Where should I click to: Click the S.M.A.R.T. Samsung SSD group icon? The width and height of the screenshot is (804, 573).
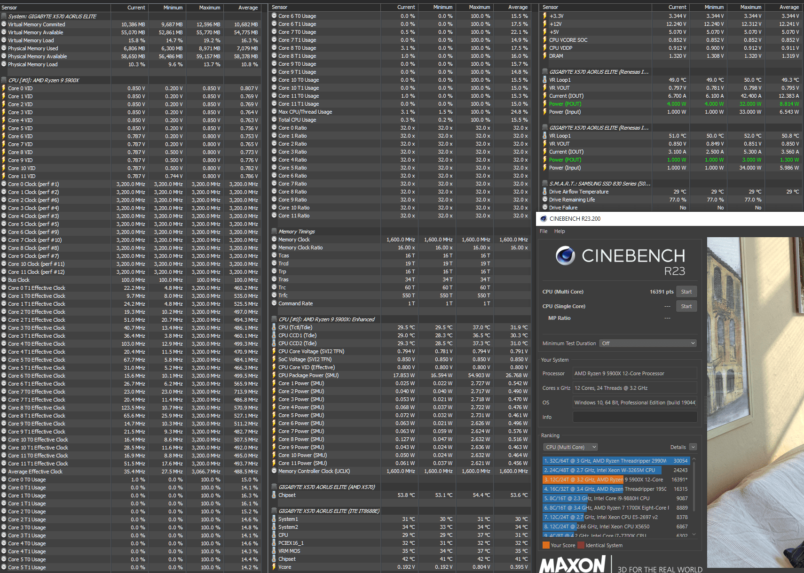coord(545,184)
